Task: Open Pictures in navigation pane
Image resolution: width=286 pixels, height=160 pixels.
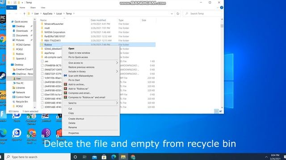Action: pyautogui.click(x=20, y=40)
